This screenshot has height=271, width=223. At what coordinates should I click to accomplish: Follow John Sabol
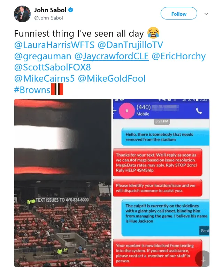(x=179, y=14)
